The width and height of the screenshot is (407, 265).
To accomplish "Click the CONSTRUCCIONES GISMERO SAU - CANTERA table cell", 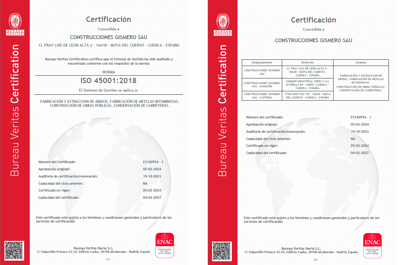I will pos(262,96).
